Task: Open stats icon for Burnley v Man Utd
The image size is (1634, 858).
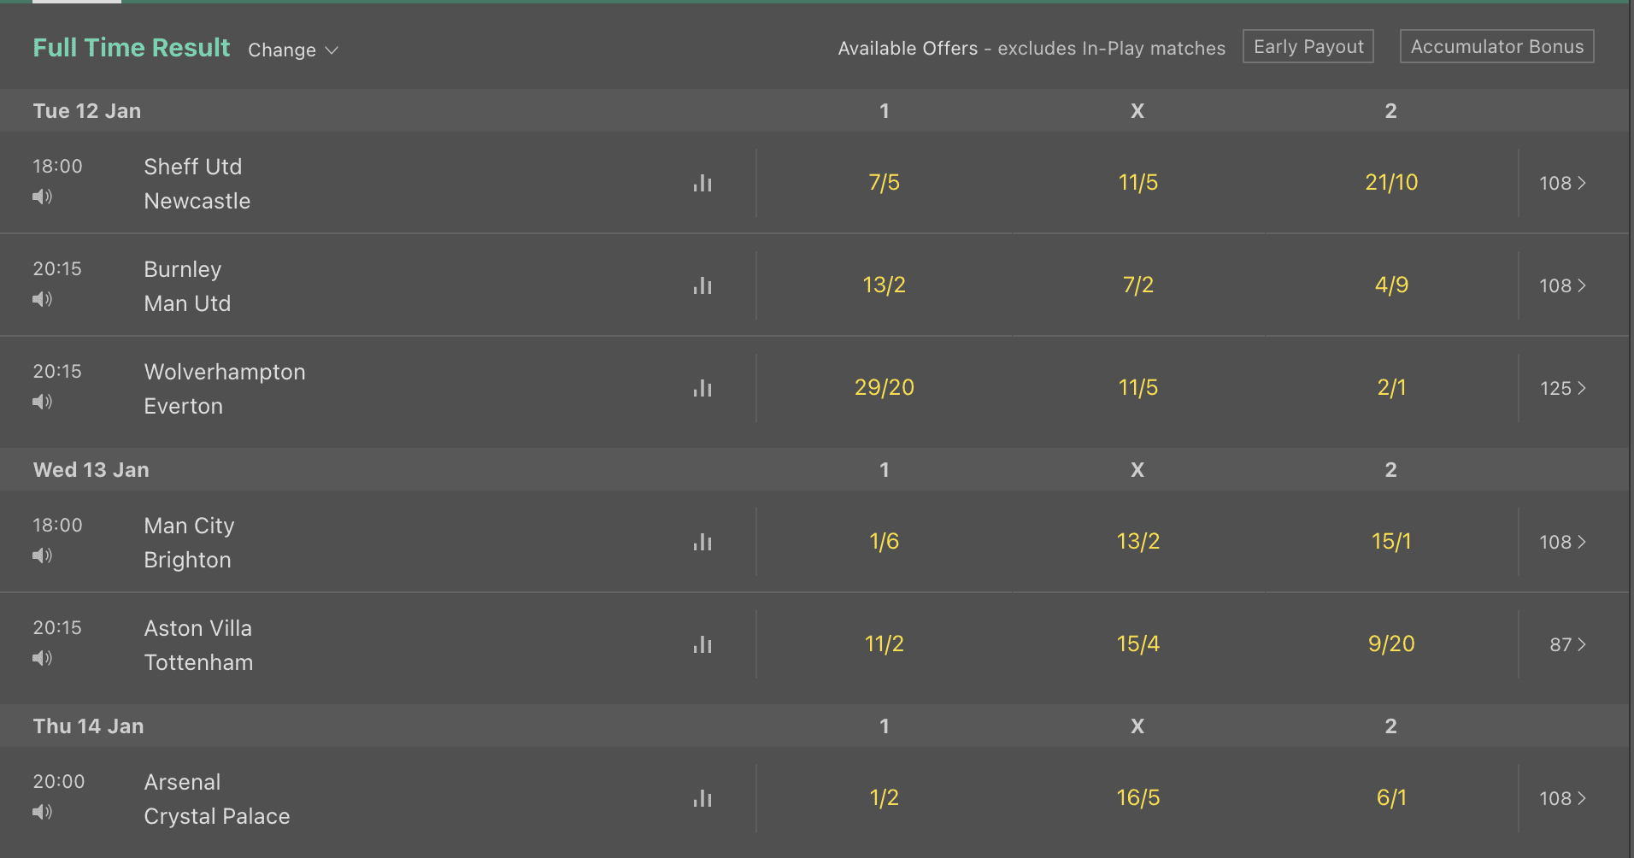Action: [702, 285]
